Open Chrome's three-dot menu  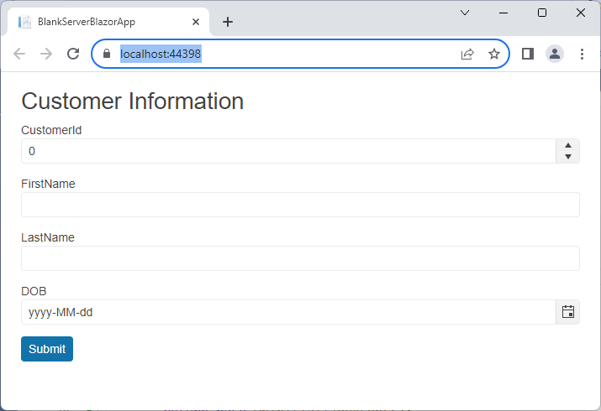click(x=582, y=54)
